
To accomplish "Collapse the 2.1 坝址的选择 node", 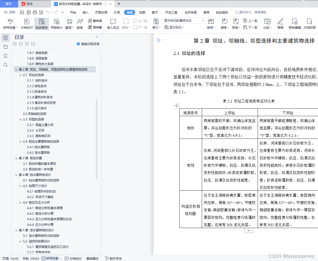I will click(20, 75).
